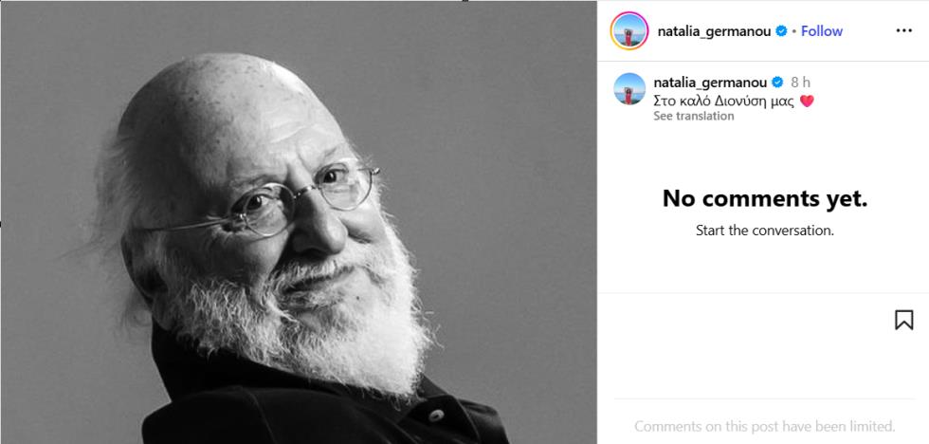929x444 pixels.
Task: Open profile from caption username
Action: (x=710, y=83)
